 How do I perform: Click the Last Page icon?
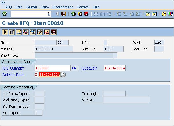point(138,14)
